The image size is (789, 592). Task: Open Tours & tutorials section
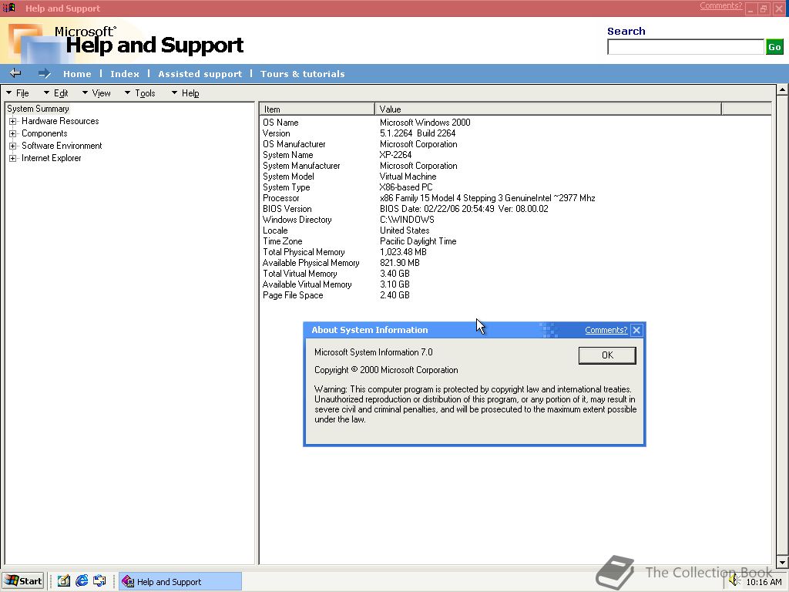tap(302, 74)
